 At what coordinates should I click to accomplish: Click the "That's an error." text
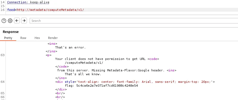point(71,47)
